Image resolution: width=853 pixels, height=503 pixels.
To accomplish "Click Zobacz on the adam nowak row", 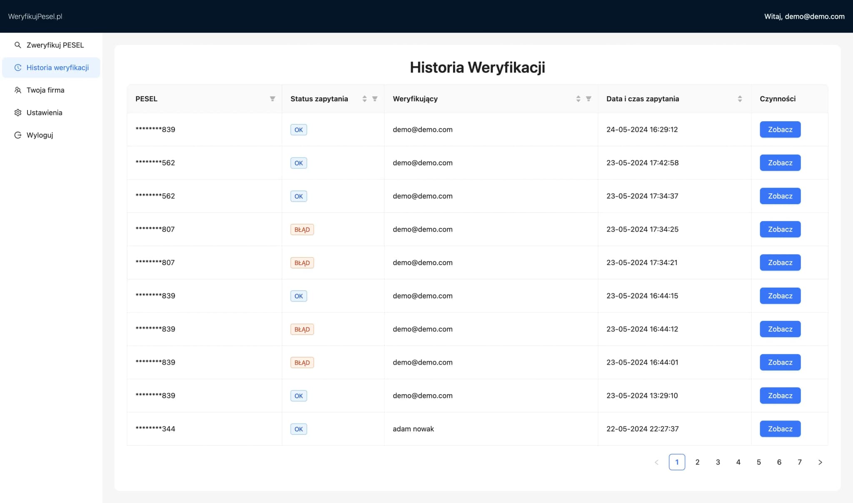I will click(x=780, y=428).
